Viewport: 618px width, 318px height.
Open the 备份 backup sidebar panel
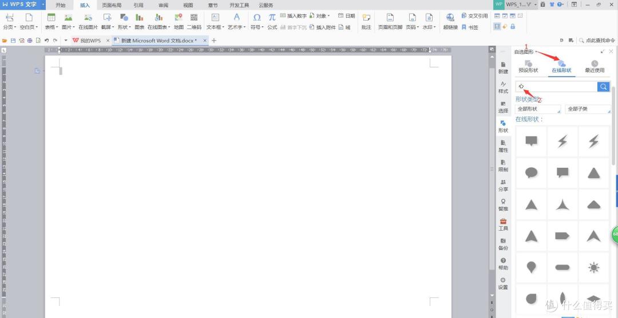[503, 244]
